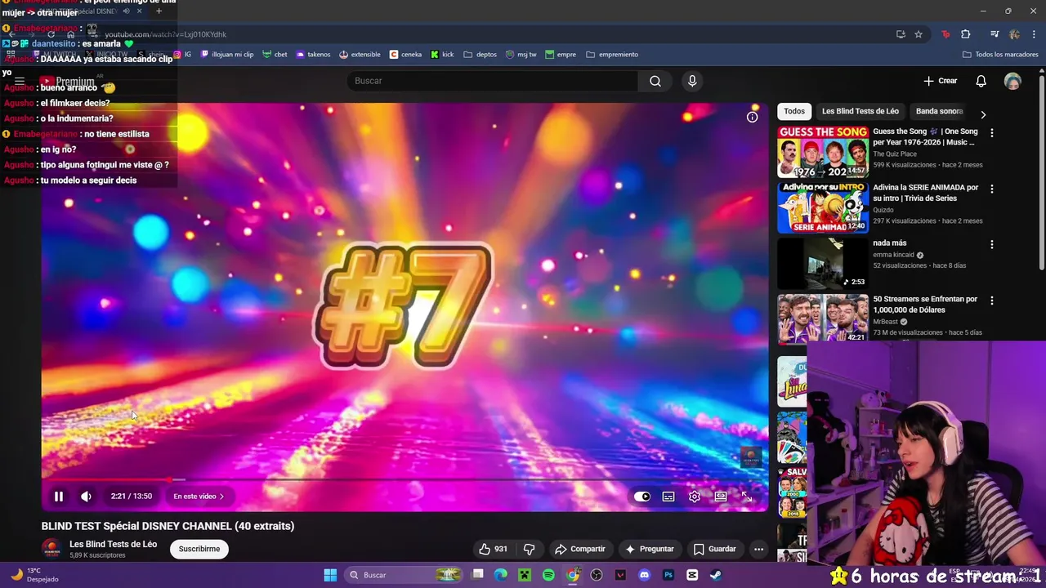Show more filter chips with arrow
The width and height of the screenshot is (1046, 588).
coord(983,114)
